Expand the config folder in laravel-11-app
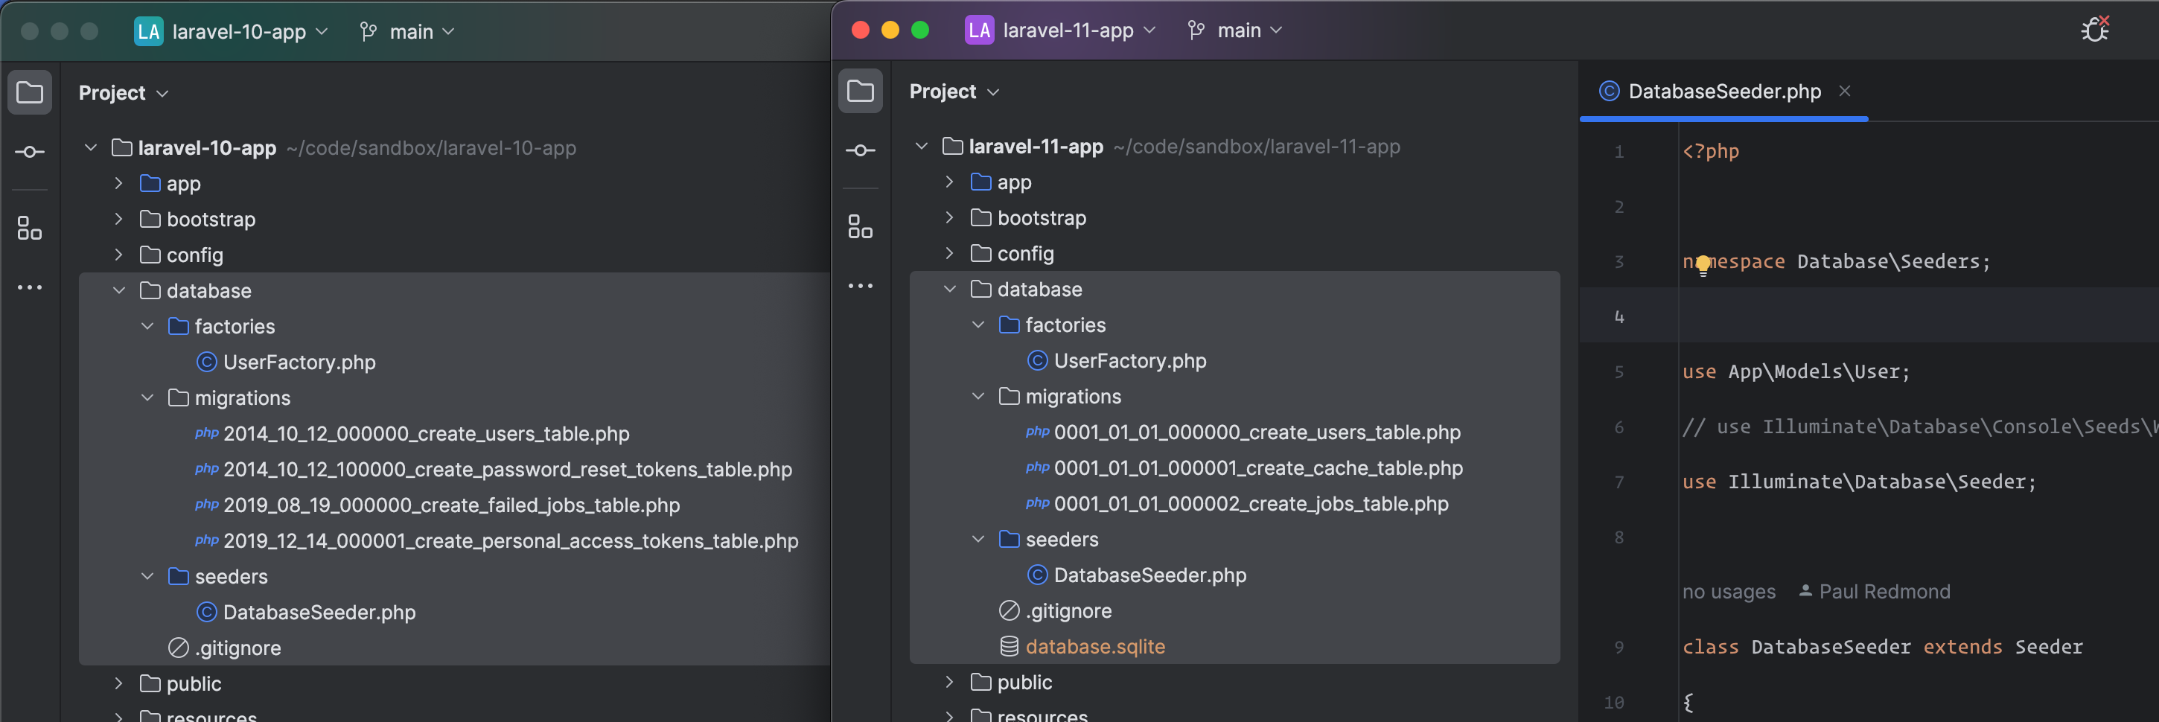2159x722 pixels. pyautogui.click(x=948, y=253)
